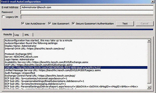Select the Results tab

tap(8, 34)
